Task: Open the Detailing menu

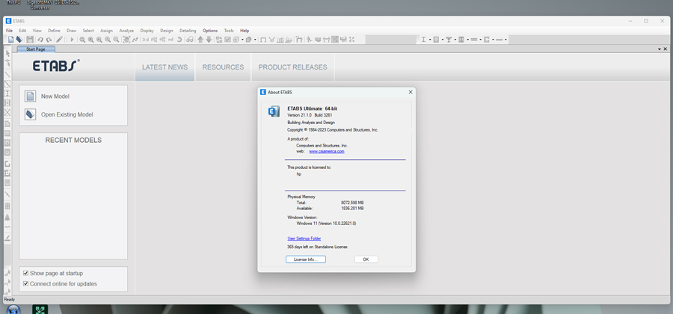Action: point(188,31)
